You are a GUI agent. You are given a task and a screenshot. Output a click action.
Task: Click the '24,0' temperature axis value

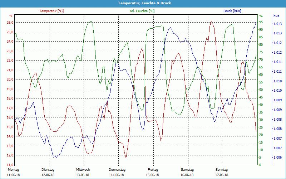(x=10, y=42)
